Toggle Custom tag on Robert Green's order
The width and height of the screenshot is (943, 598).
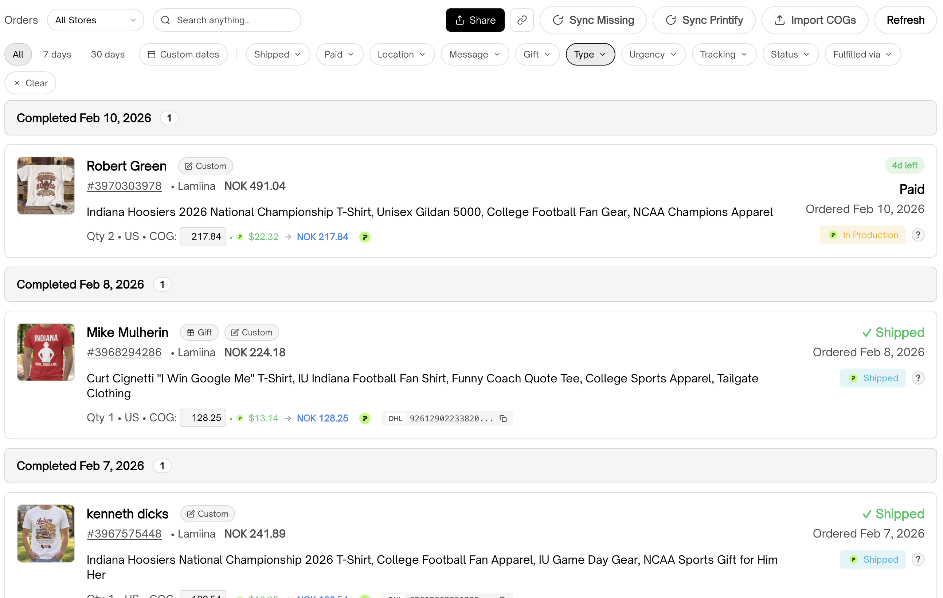coord(205,166)
